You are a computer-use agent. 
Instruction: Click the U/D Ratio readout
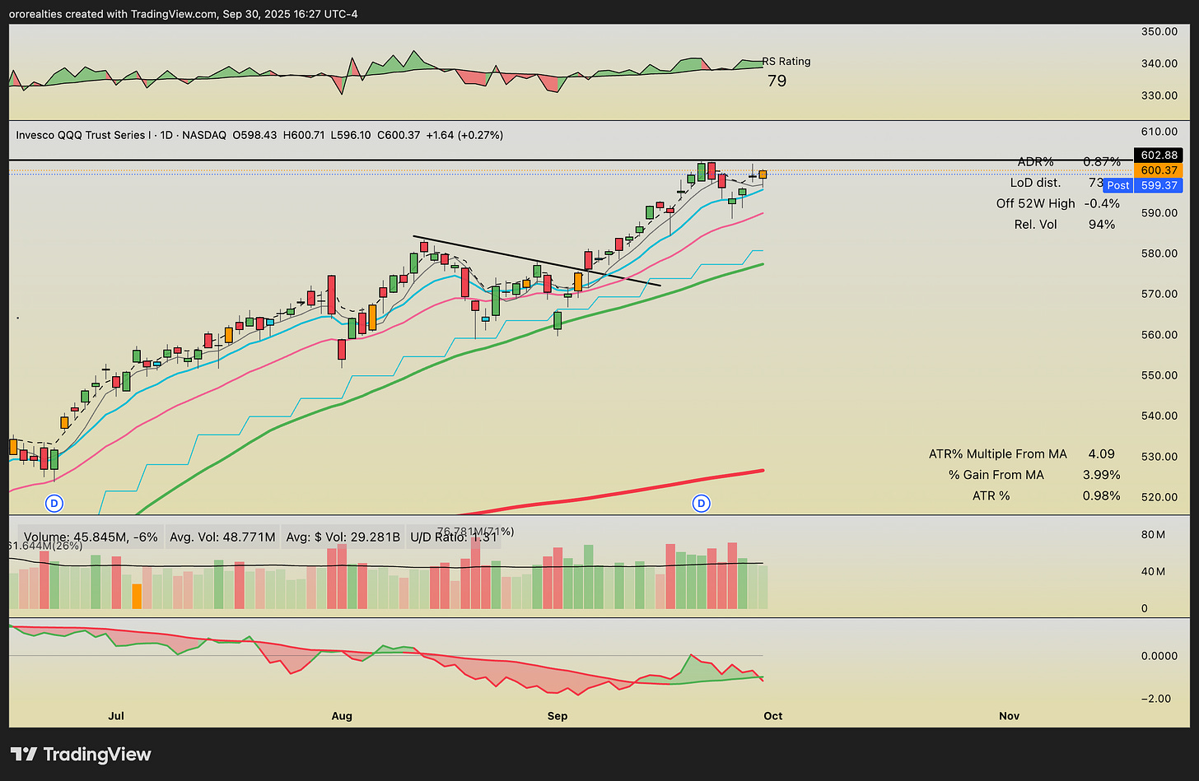[x=454, y=537]
